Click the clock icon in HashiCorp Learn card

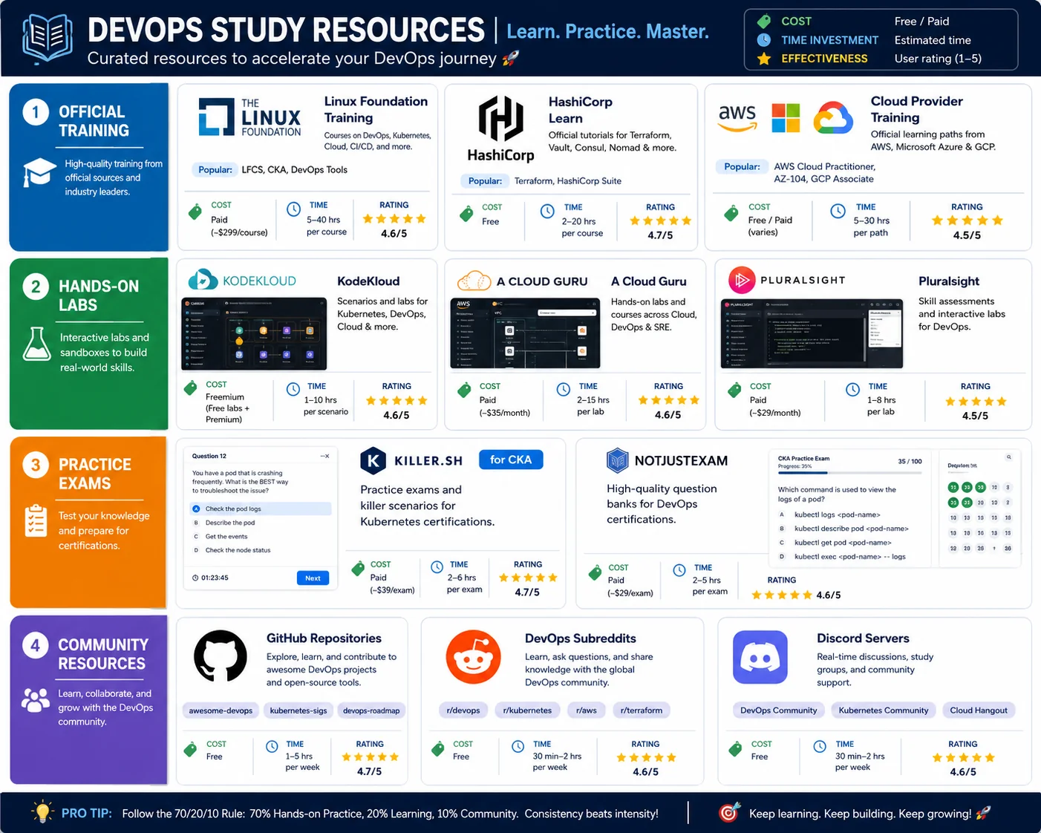coord(547,212)
